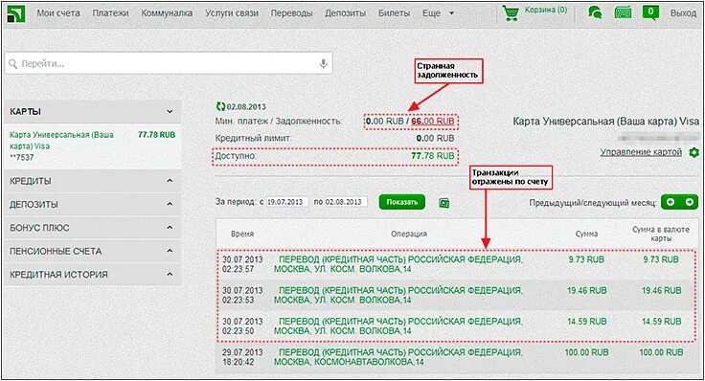This screenshot has height=381, width=705.
Task: Click the 66.00 RUB debt link
Action: click(x=433, y=122)
